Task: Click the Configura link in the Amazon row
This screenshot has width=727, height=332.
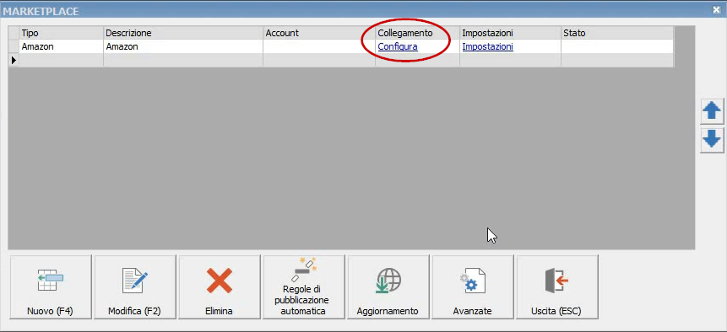Action: click(398, 46)
